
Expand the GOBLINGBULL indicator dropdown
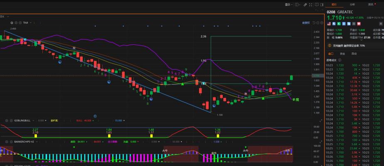33,121
